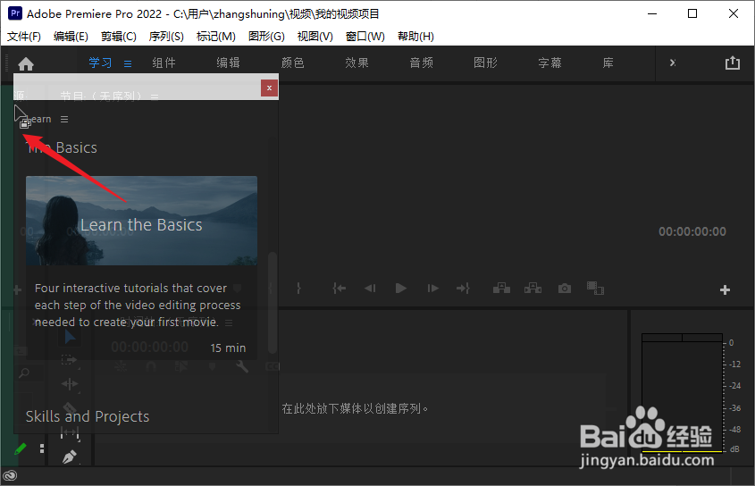Switch to the 组件 workspace

point(164,63)
